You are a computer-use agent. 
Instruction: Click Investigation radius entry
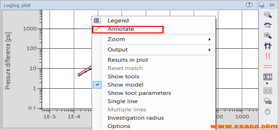pyautogui.click(x=135, y=118)
